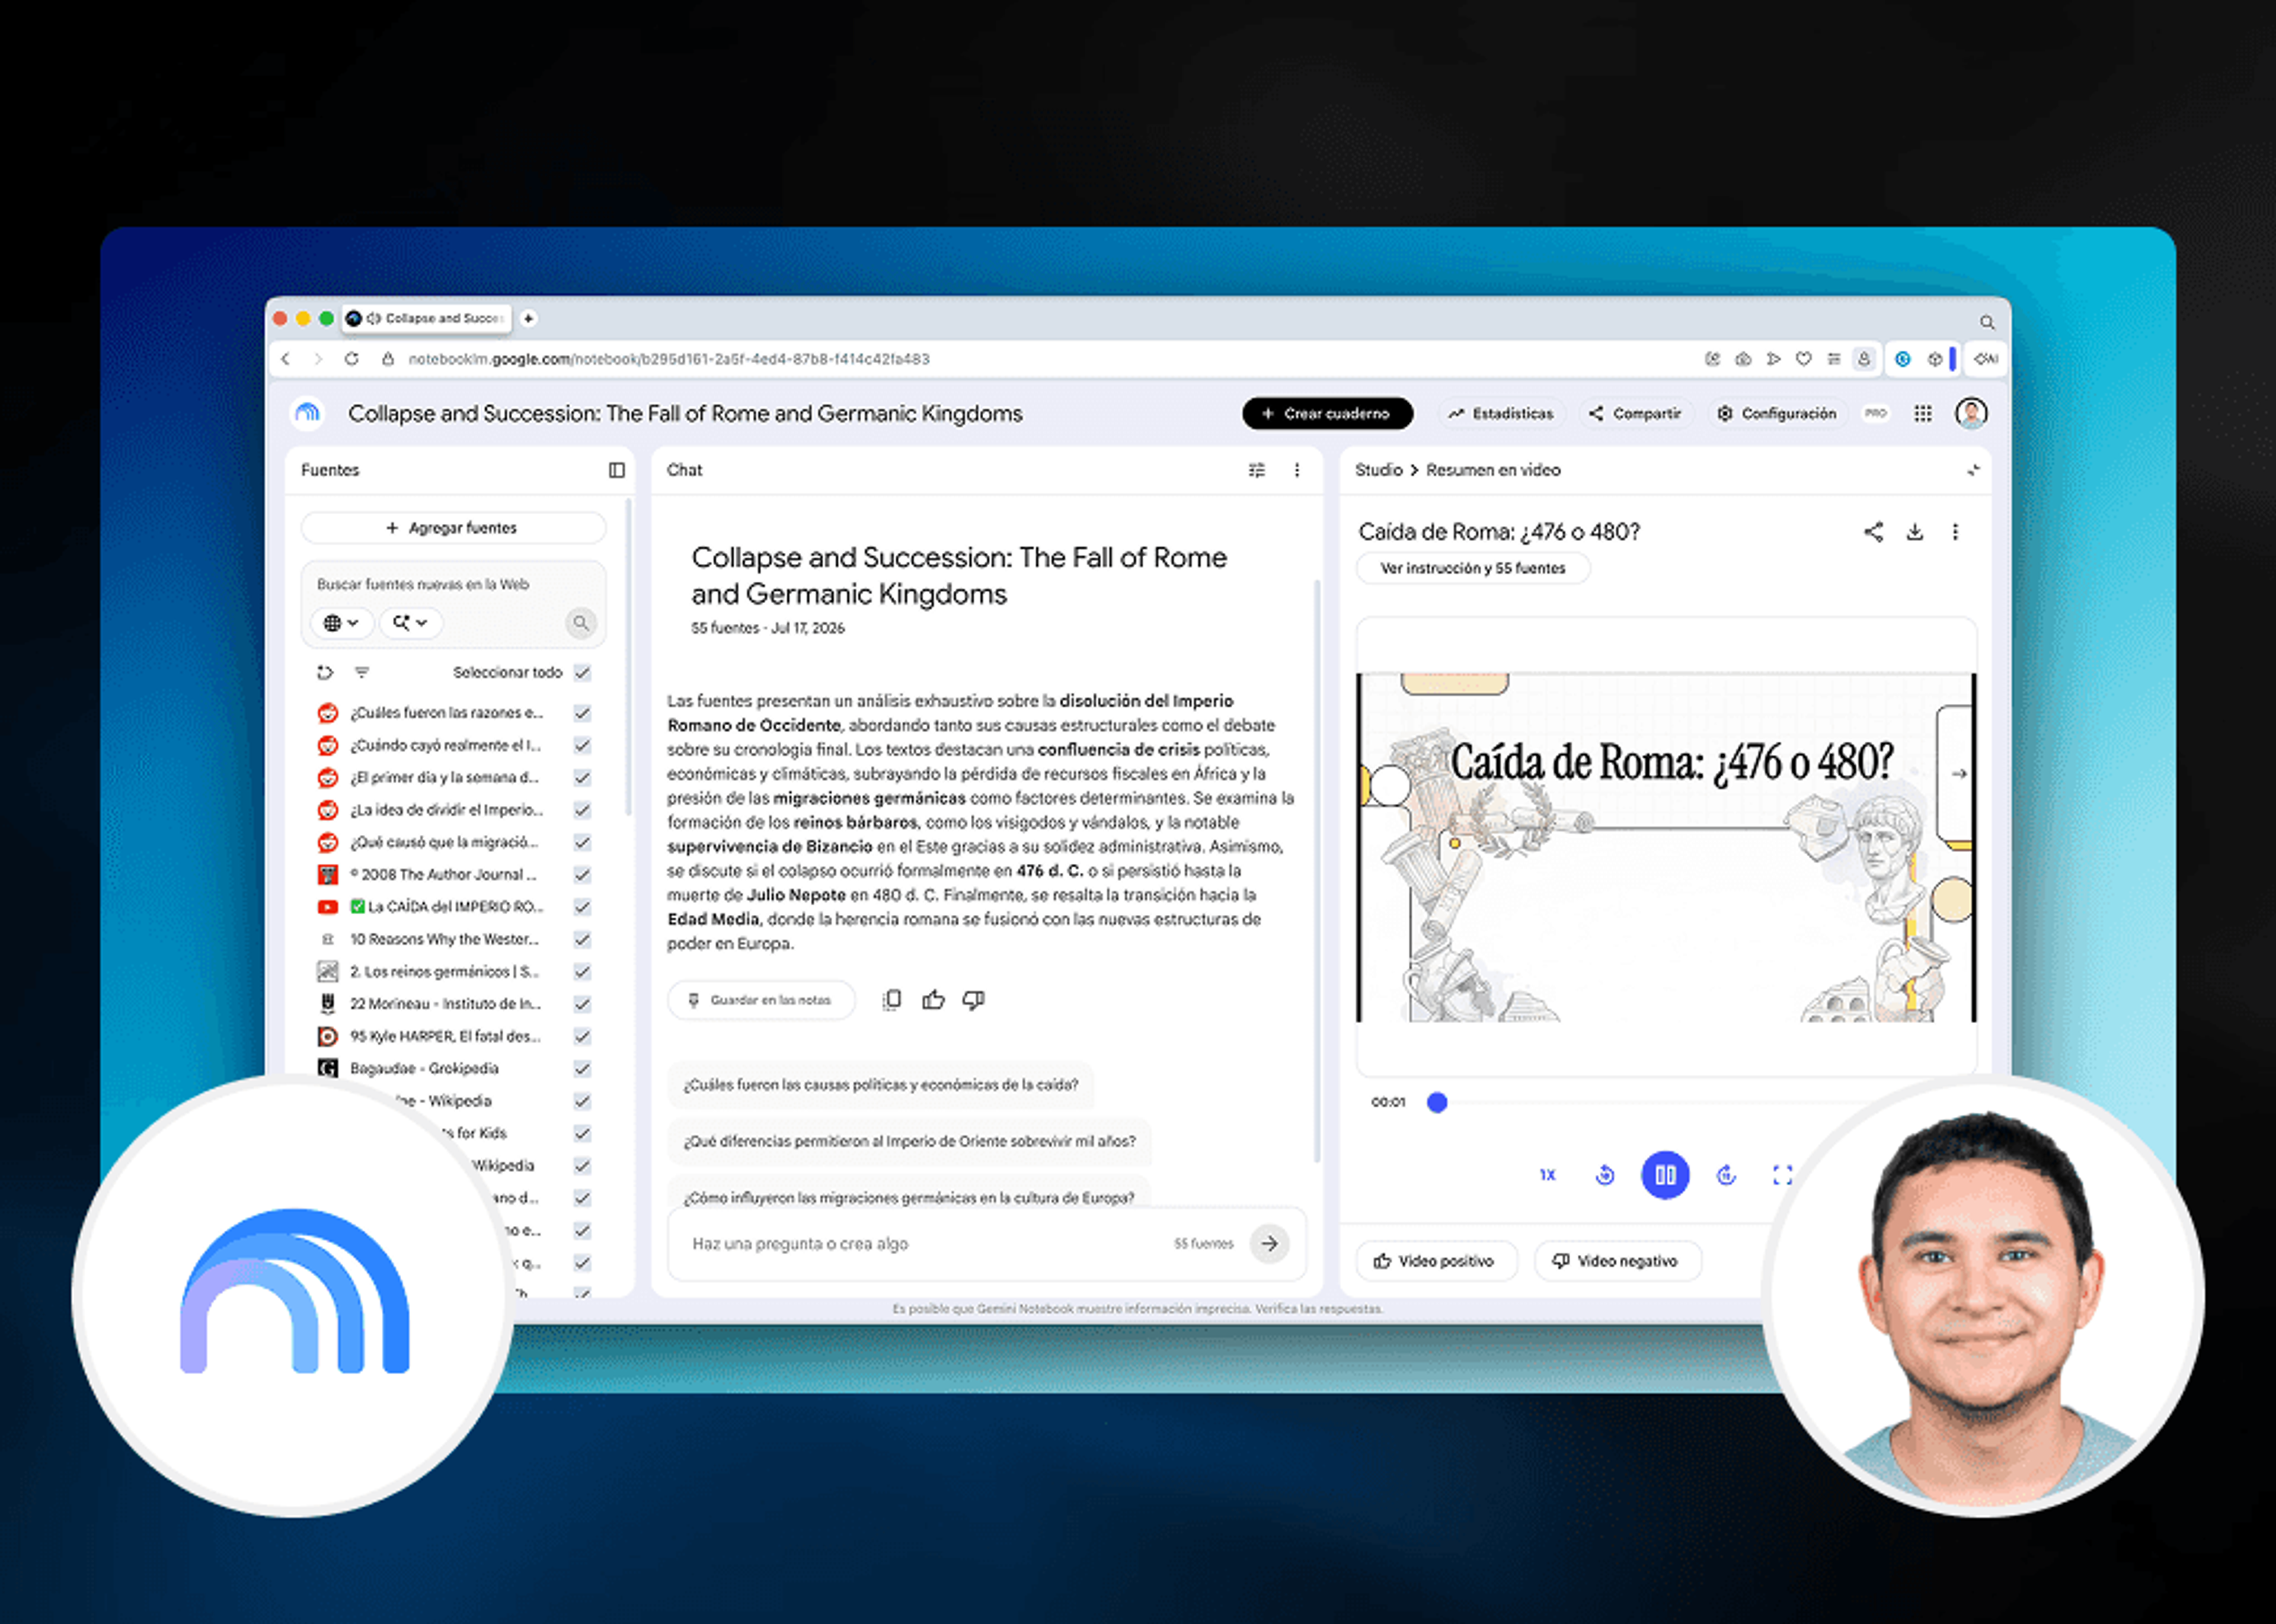The width and height of the screenshot is (2276, 1624).
Task: Open Google apps grid
Action: click(x=1923, y=414)
